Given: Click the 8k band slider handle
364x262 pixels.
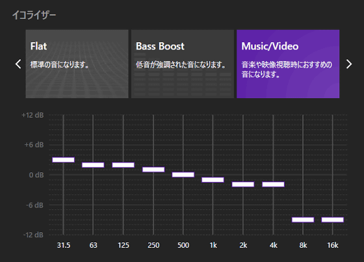Looking at the screenshot, I should (x=303, y=220).
